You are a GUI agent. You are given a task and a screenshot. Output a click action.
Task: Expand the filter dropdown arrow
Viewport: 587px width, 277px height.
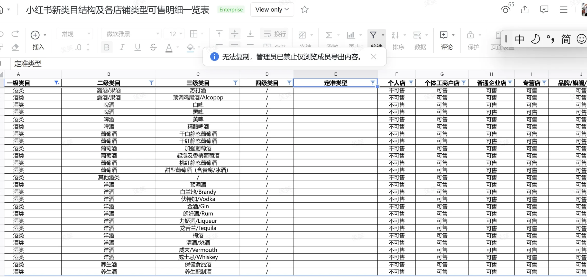383,35
